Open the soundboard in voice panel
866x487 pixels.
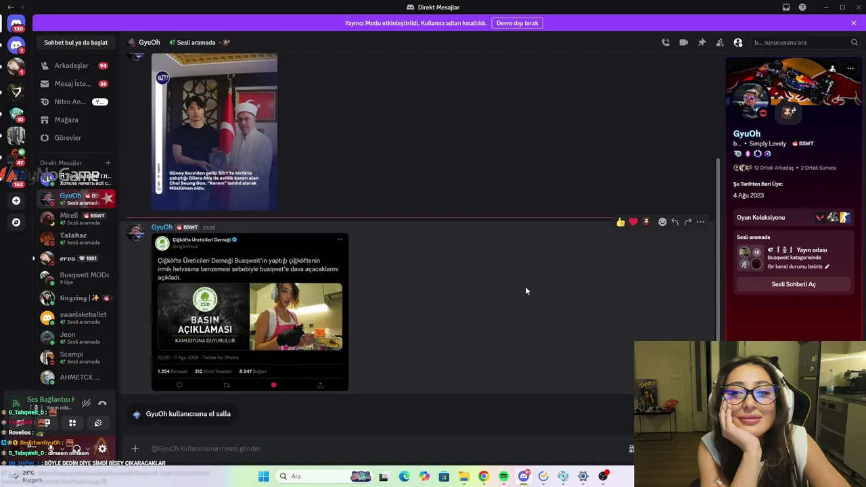point(98,423)
